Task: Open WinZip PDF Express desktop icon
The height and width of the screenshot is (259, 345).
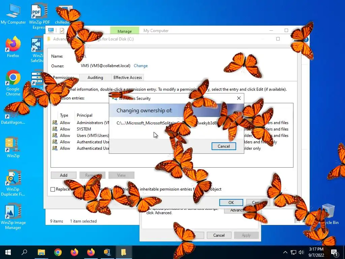Action: [x=39, y=16]
